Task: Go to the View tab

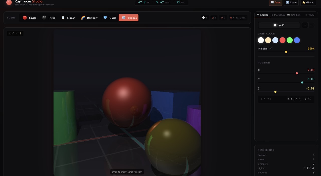Action: tap(310, 15)
